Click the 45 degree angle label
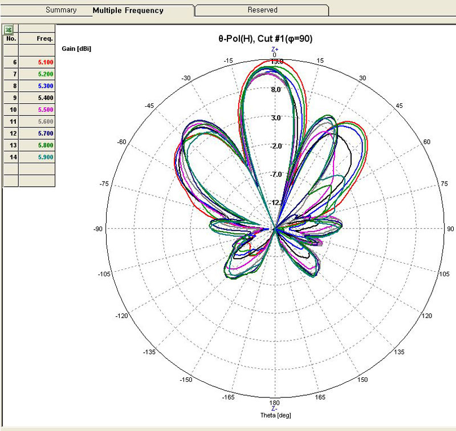Viewport: 456px width, 431px height. (x=400, y=106)
